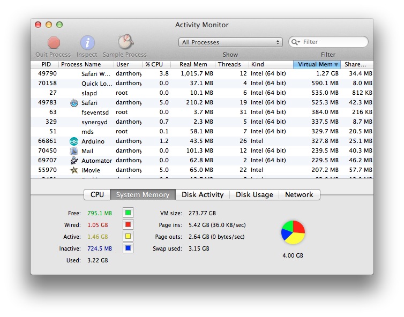404x317 pixels.
Task: Select the Safari W... process row
Action: [x=202, y=74]
